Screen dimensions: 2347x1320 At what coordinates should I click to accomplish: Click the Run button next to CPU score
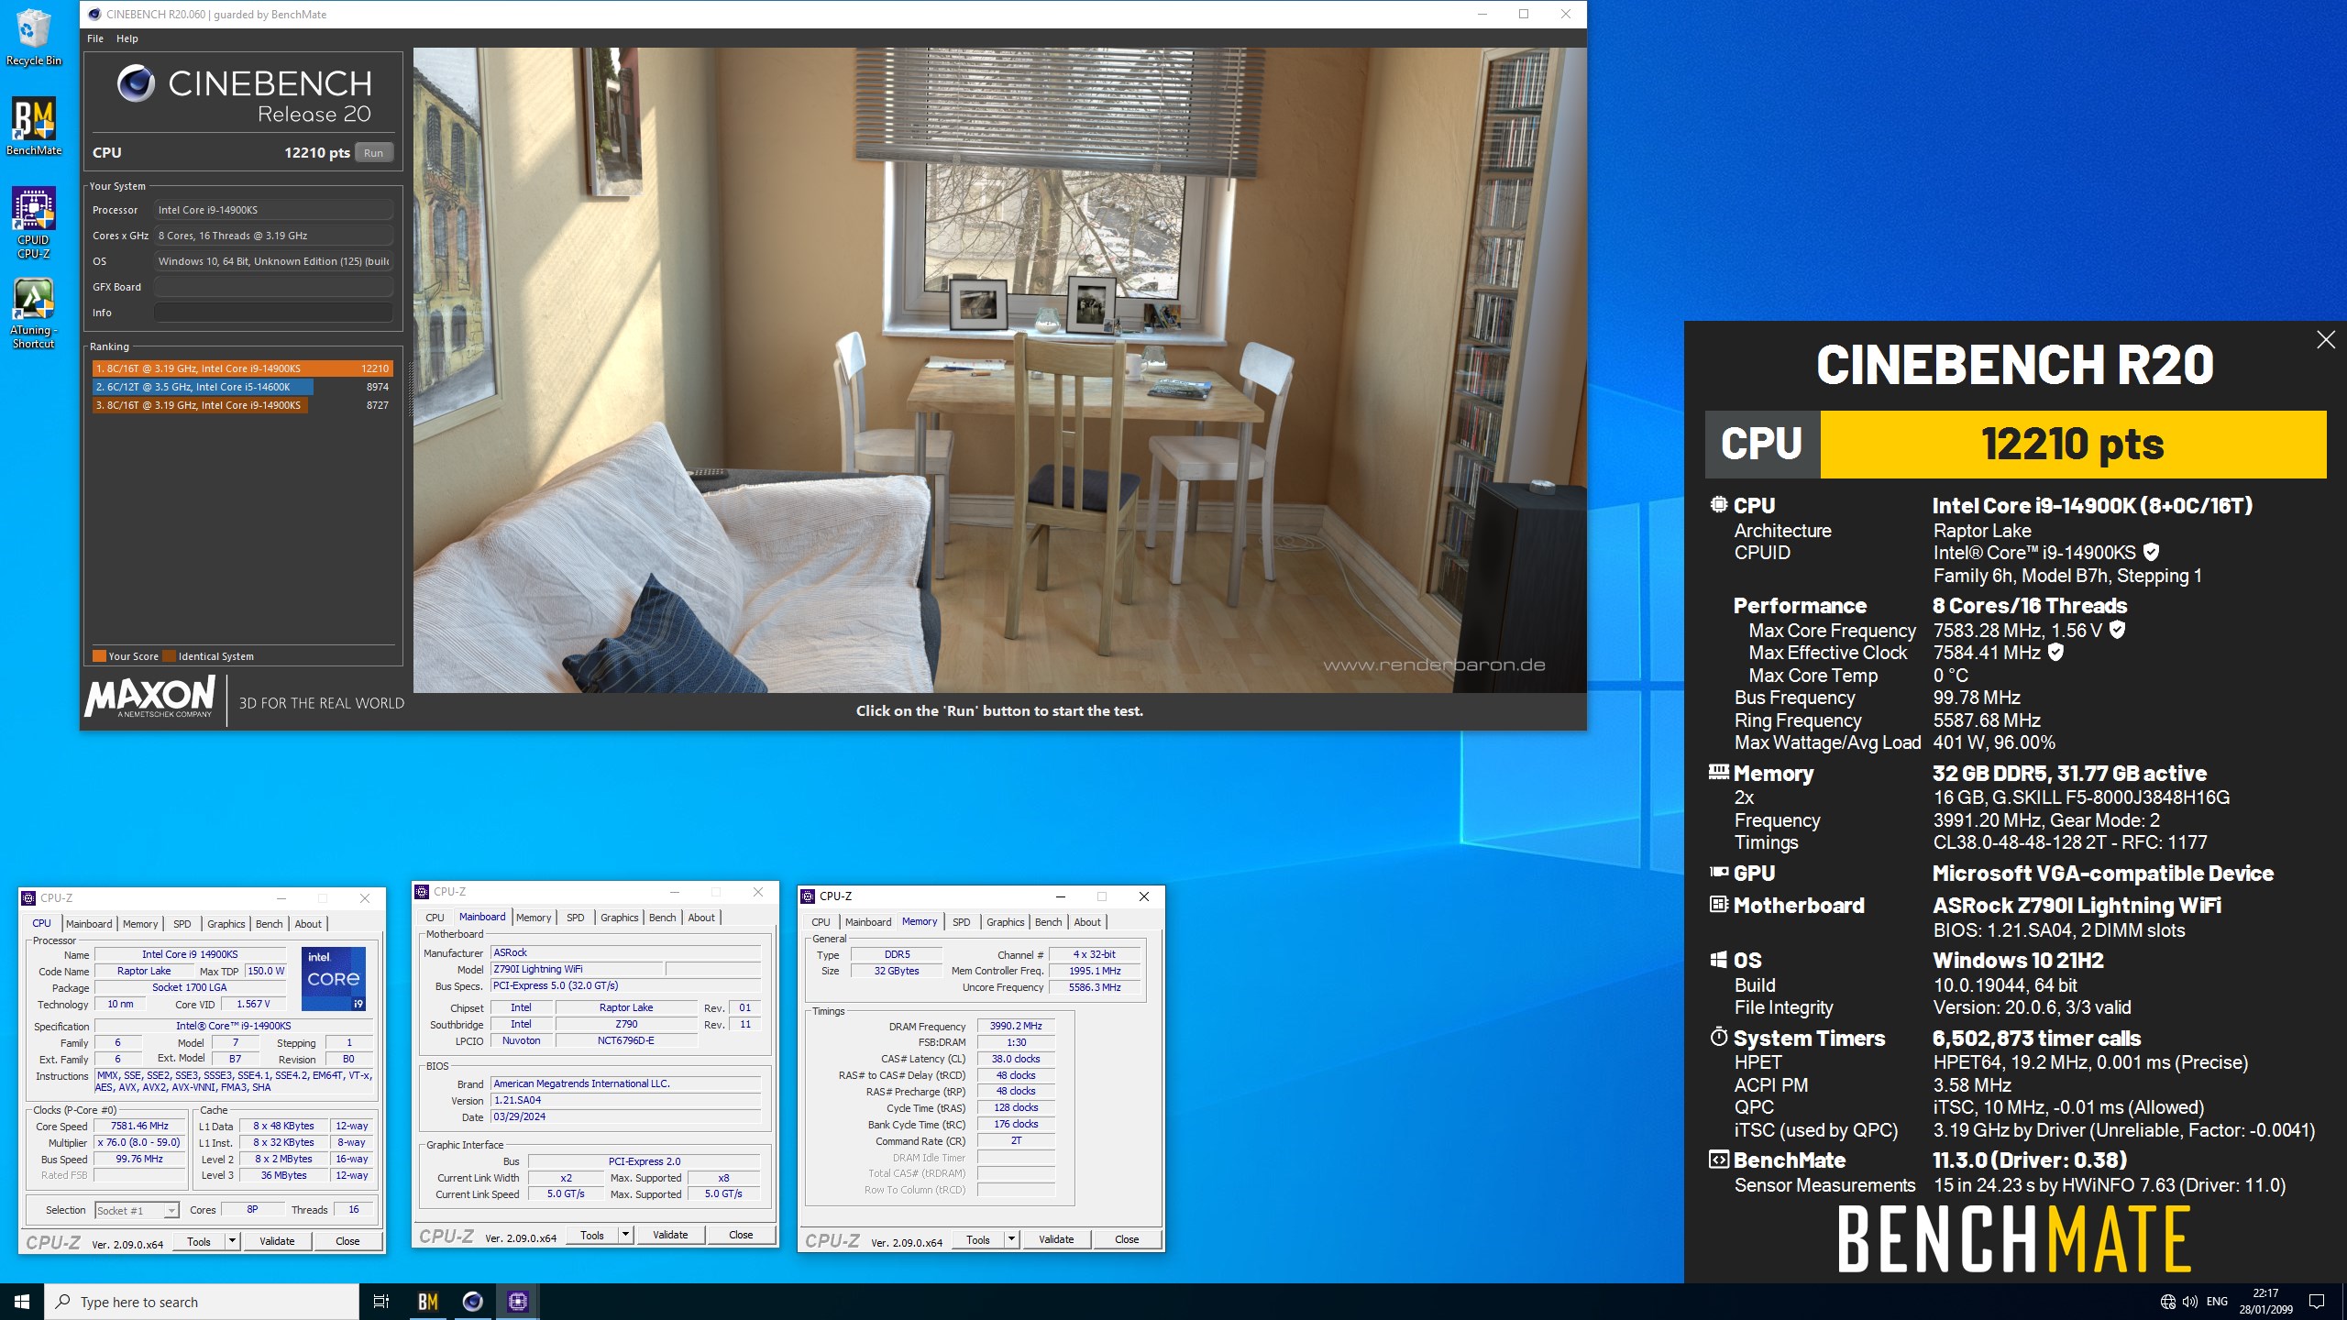point(373,153)
